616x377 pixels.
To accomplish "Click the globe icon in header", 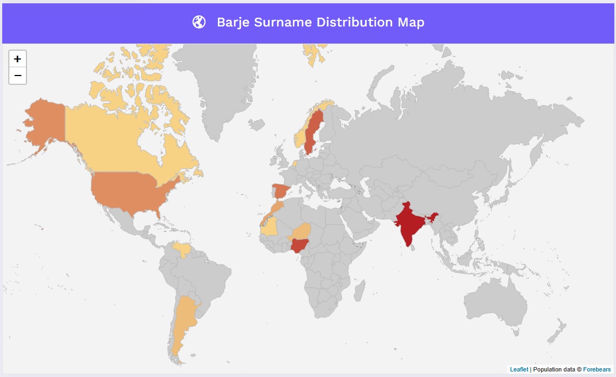I will point(199,22).
